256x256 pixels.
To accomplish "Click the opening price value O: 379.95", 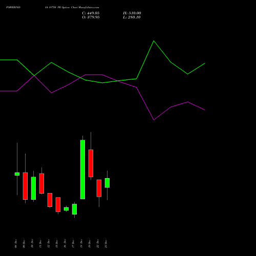I will pyautogui.click(x=91, y=17).
